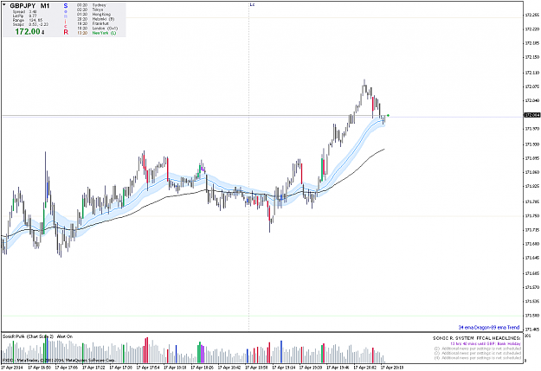Select the London session time row
541x371 pixels.
(97, 29)
